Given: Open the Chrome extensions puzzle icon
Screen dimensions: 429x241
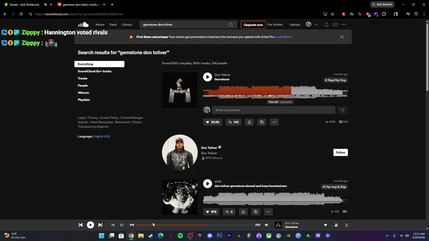Looking at the screenshot, I should 384,14.
